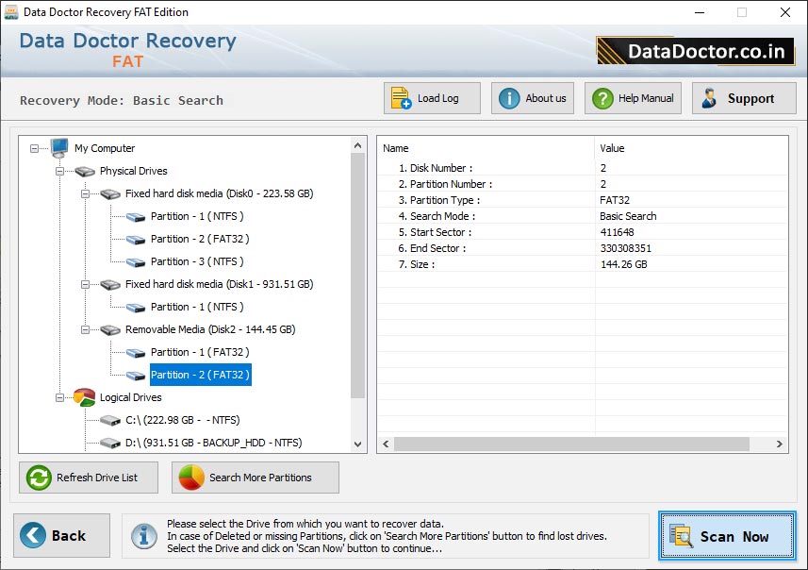This screenshot has height=570, width=808.
Task: Collapse the Physical Drives node
Action: click(60, 171)
